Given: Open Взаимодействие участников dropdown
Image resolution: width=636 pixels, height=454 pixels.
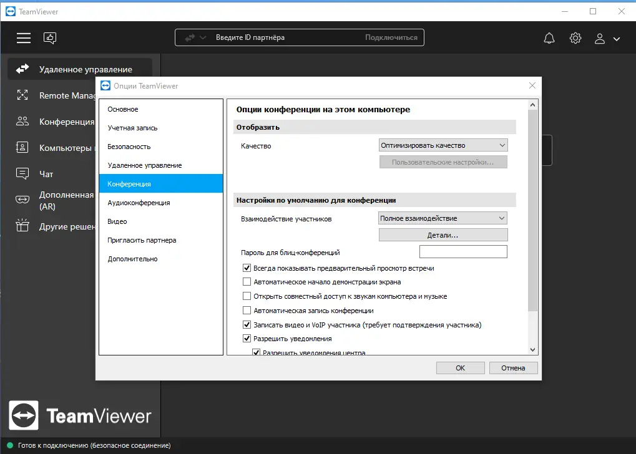Looking at the screenshot, I should [x=443, y=218].
